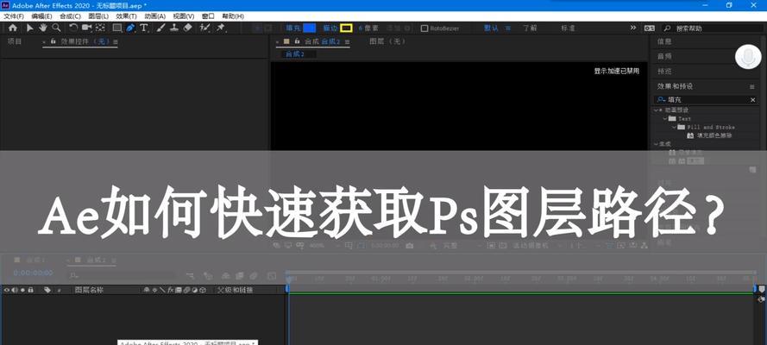
Task: Select the Rectangle shape tool
Action: 117,28
